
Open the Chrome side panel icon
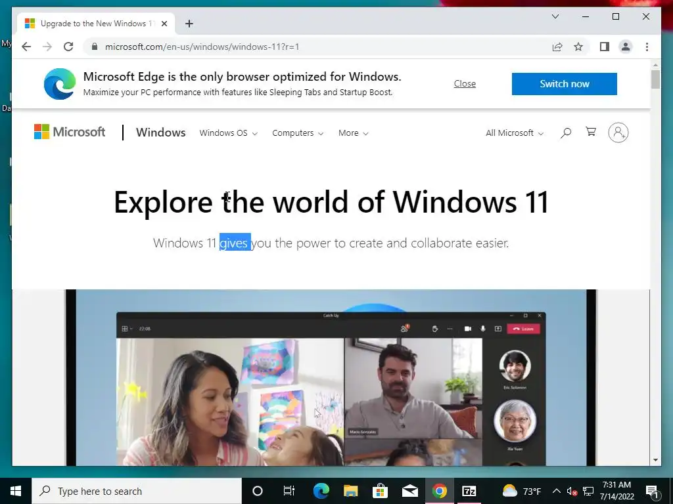(x=605, y=47)
